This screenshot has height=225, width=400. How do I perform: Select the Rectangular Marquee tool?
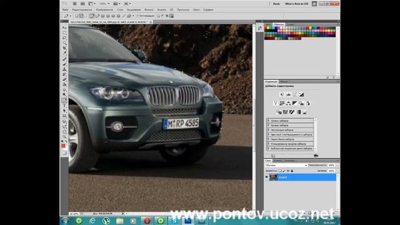pyautogui.click(x=64, y=32)
